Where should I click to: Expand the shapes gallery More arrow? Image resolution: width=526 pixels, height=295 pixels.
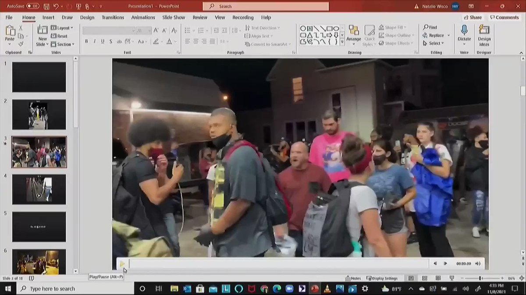[342, 42]
